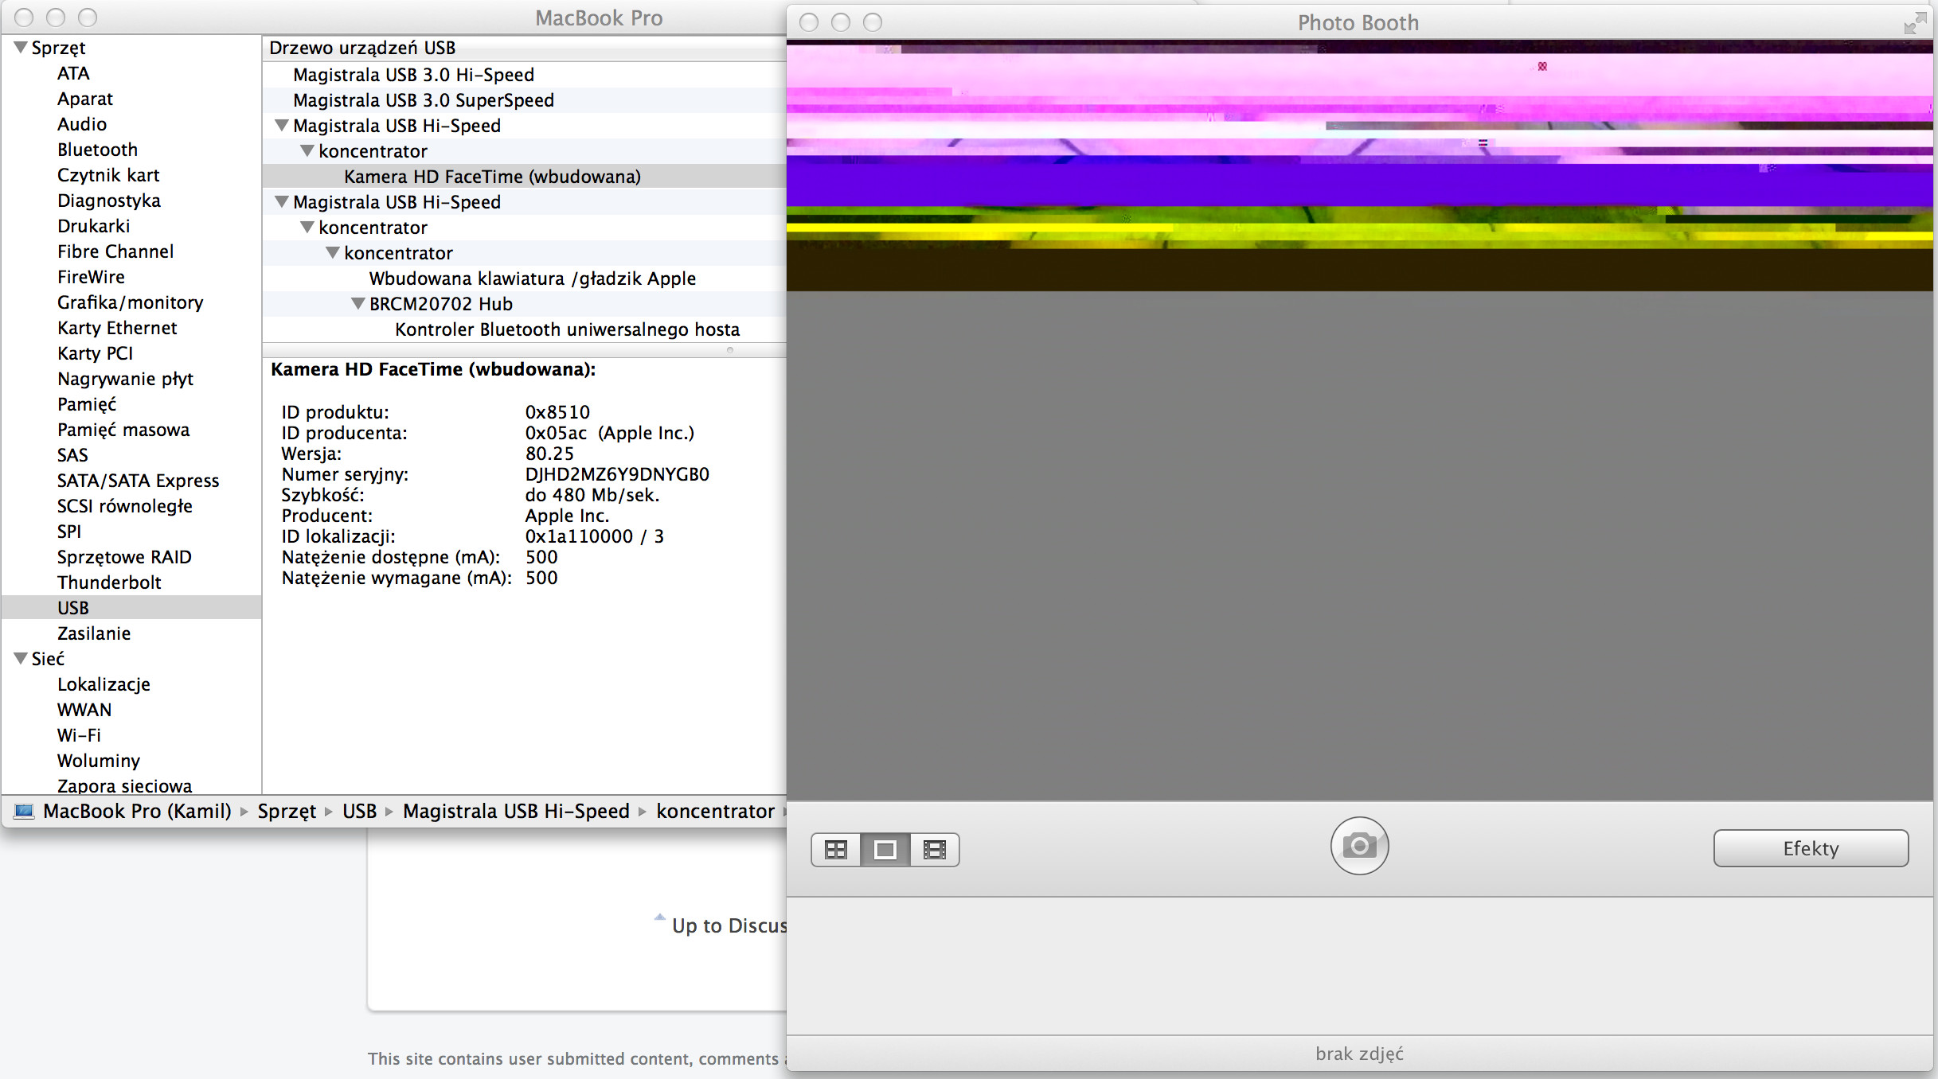Click the MacBook Pro icon in the path bar
The width and height of the screenshot is (1938, 1079).
[24, 811]
